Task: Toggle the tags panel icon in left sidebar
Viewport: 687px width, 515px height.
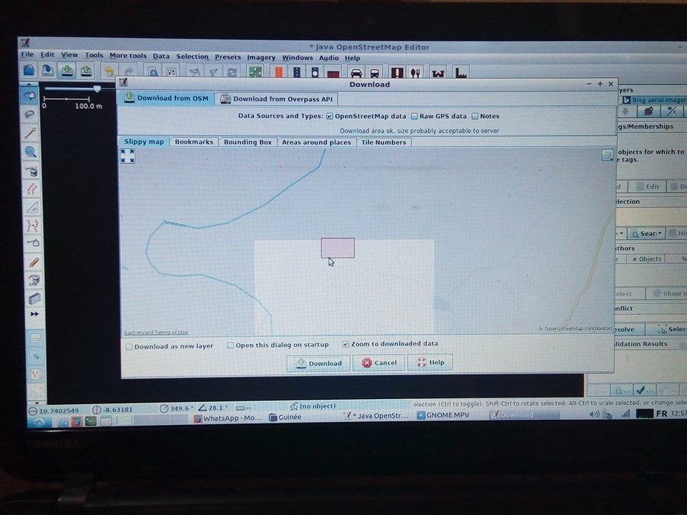Action: click(36, 355)
